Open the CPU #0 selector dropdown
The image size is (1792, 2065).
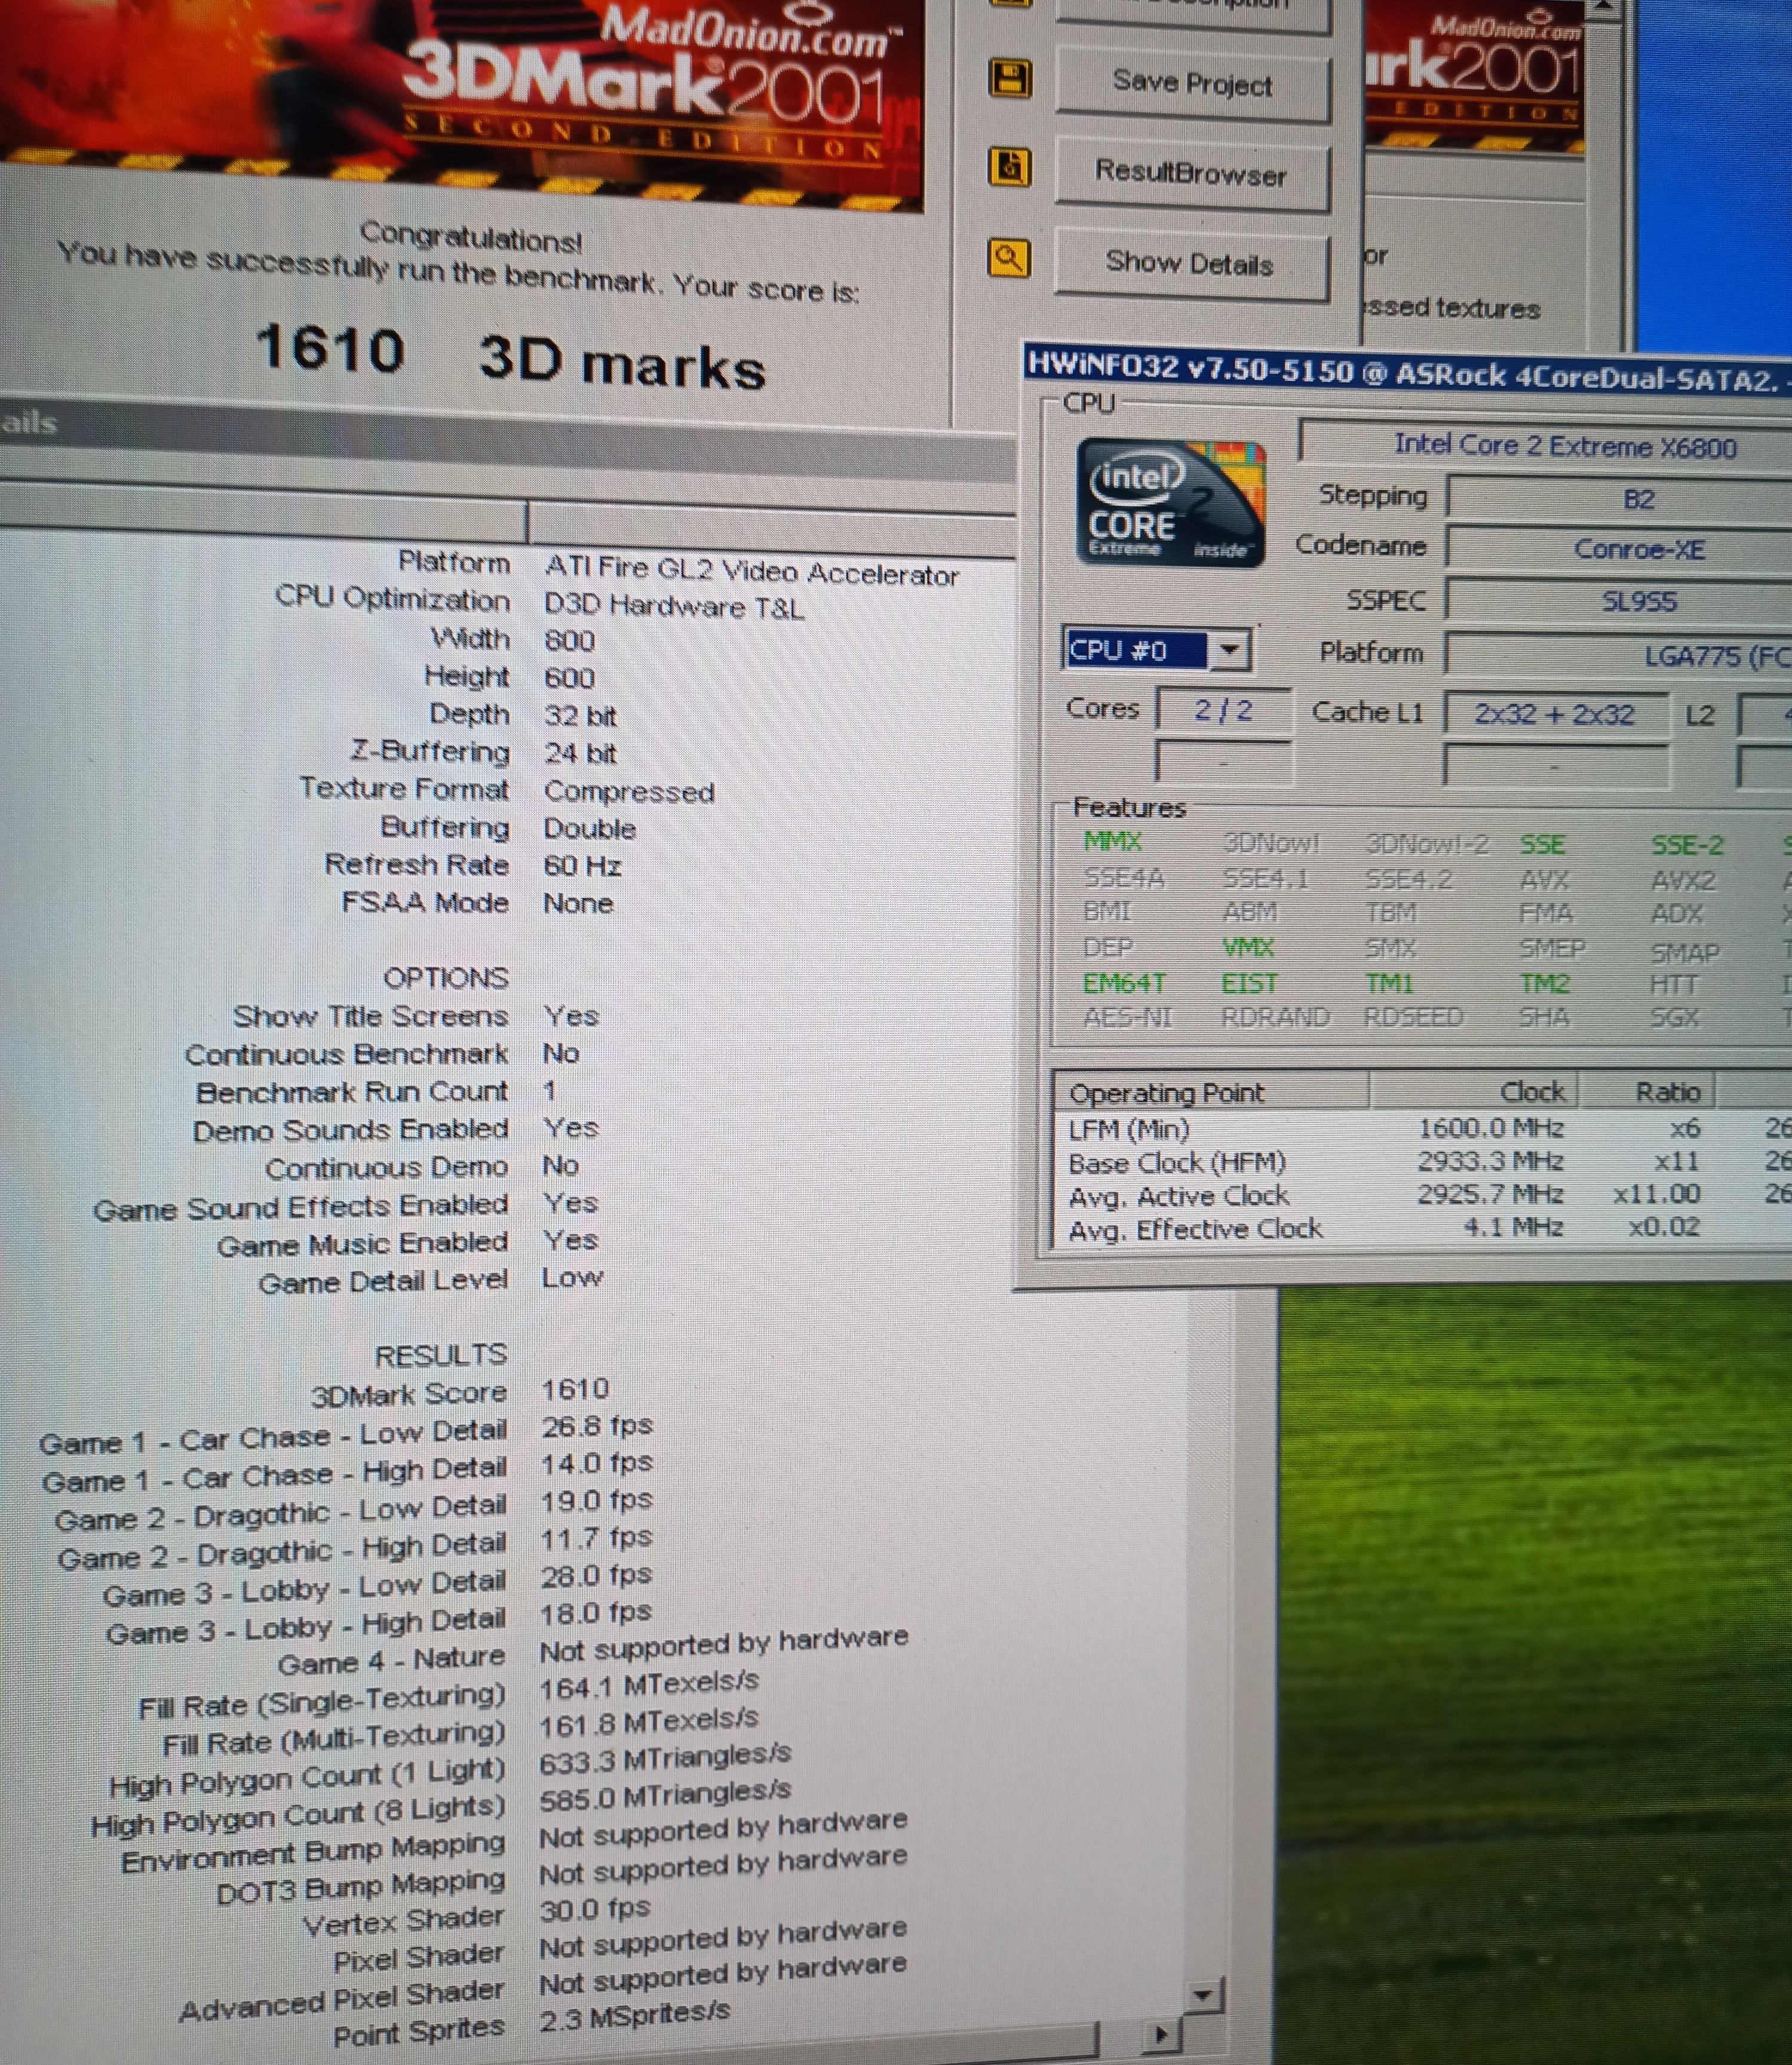point(1229,650)
